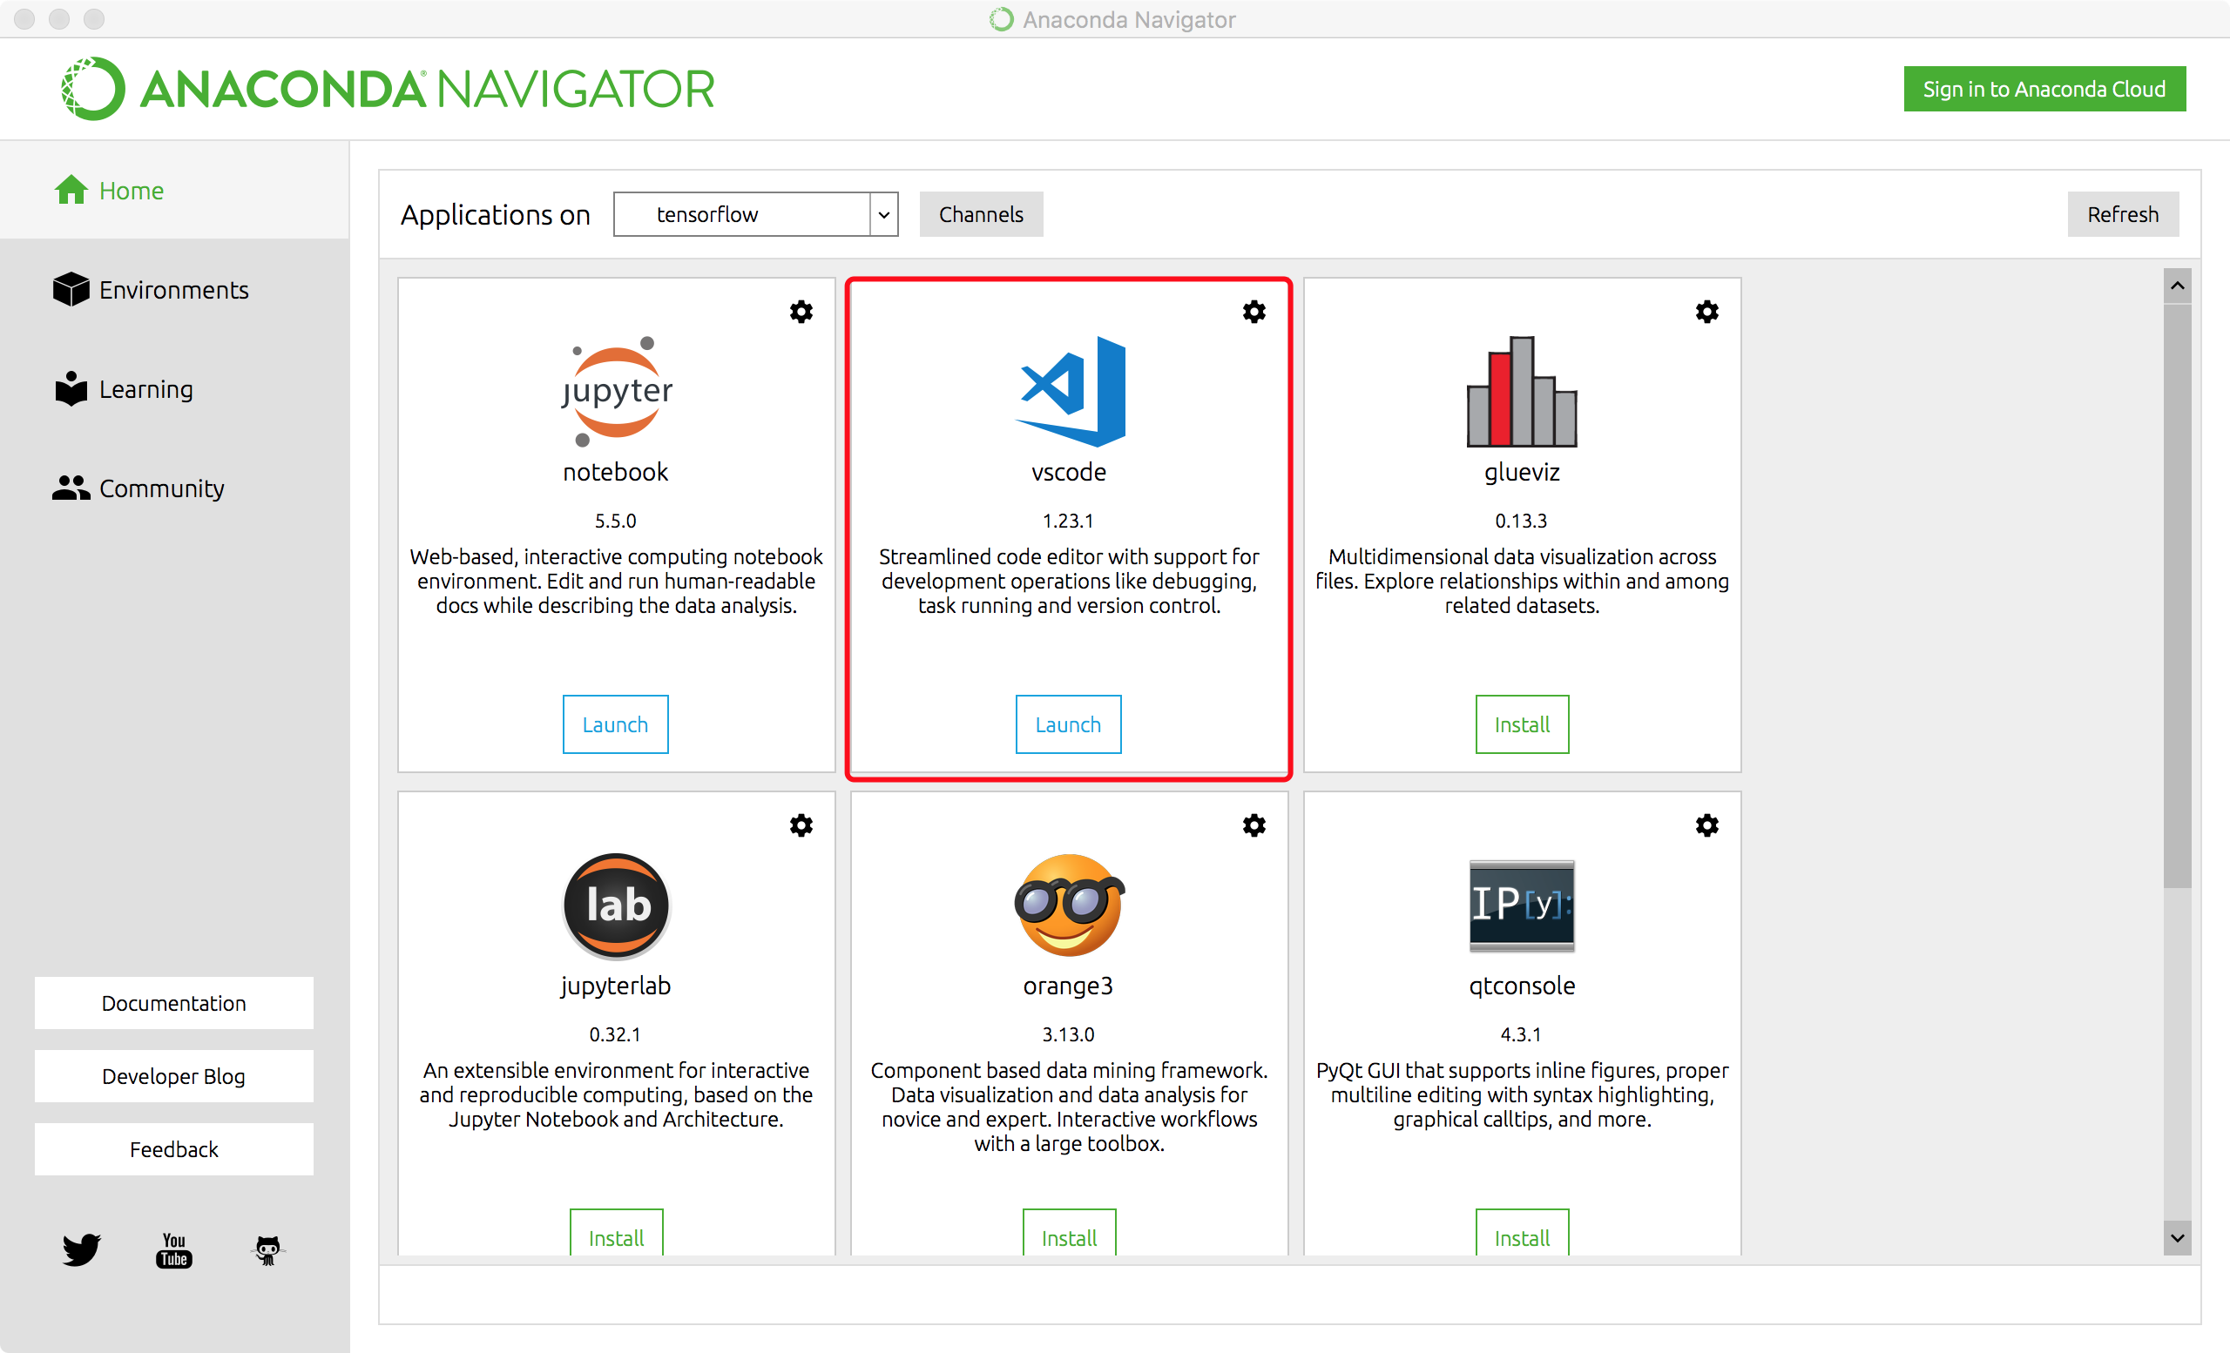Click the vscode version 1.23.1 text

click(1068, 521)
